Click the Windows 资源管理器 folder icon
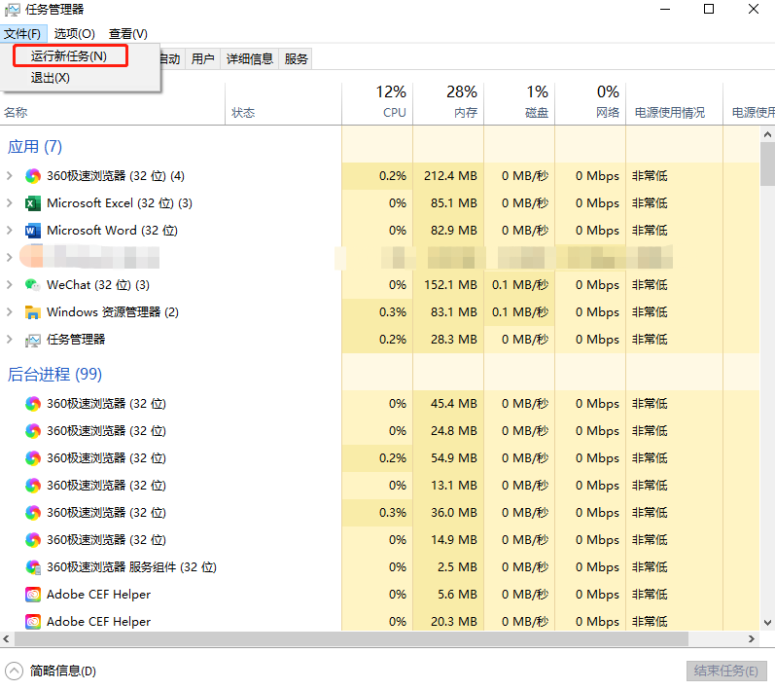This screenshot has width=775, height=690. click(33, 312)
